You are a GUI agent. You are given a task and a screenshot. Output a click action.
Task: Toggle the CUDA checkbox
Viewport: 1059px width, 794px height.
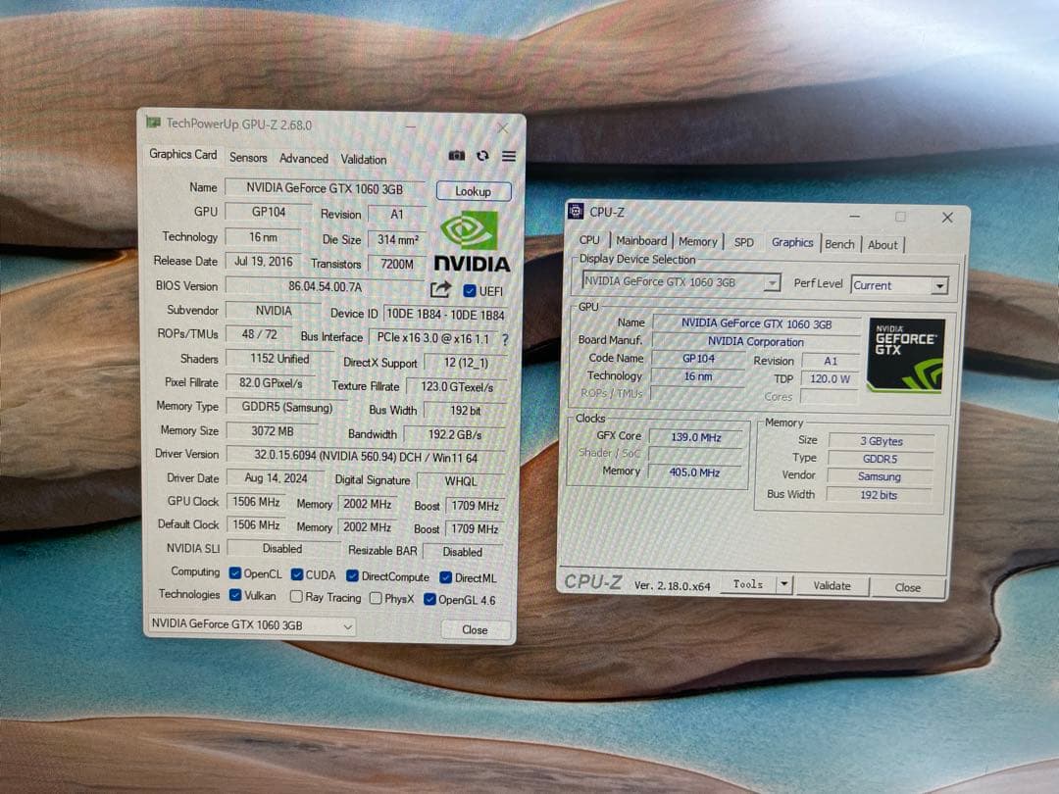point(296,573)
